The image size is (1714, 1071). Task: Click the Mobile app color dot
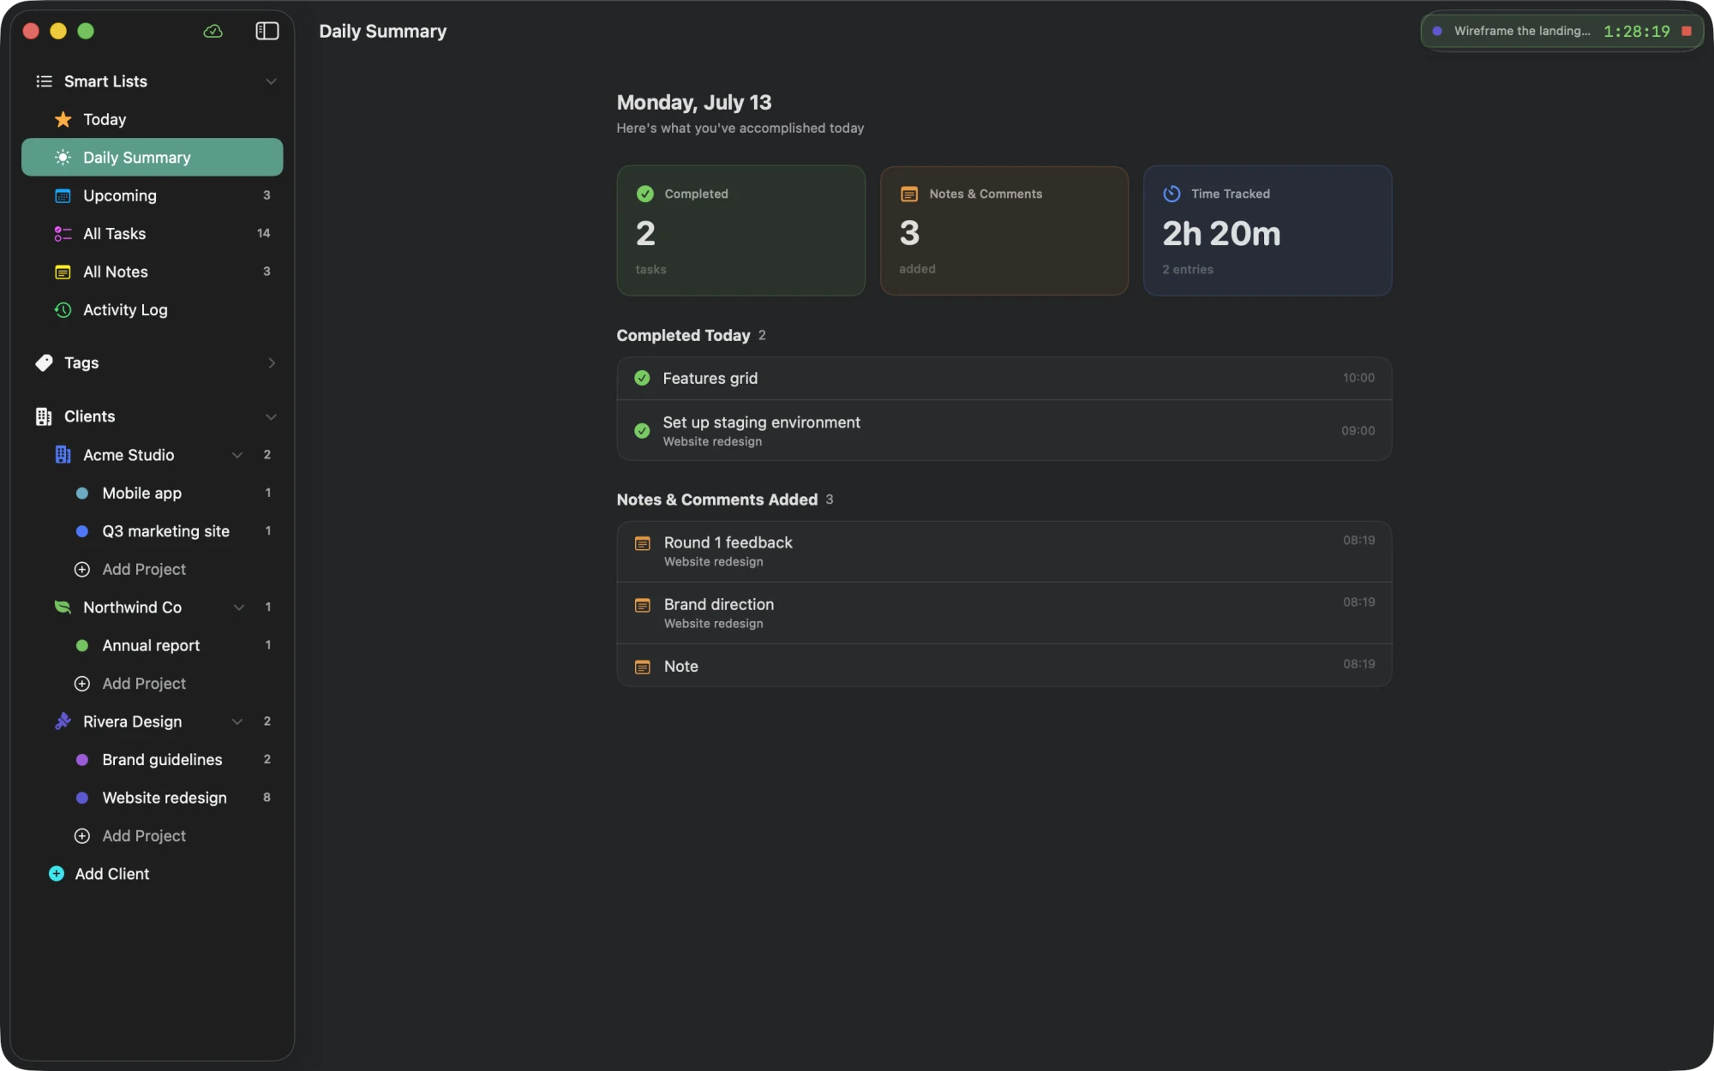point(82,494)
